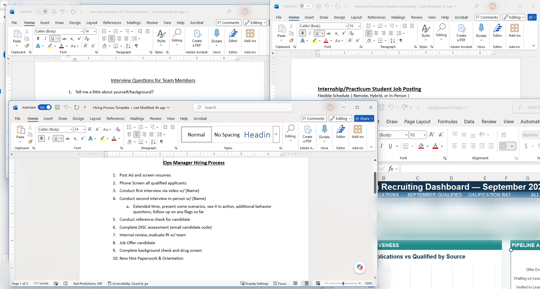
Task: Open font size dropdown in Excel window
Action: click(x=424, y=135)
